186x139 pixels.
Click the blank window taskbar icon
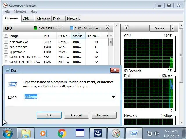point(80,133)
